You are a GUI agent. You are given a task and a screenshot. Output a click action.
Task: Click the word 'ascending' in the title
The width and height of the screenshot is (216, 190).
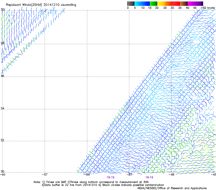point(69,5)
